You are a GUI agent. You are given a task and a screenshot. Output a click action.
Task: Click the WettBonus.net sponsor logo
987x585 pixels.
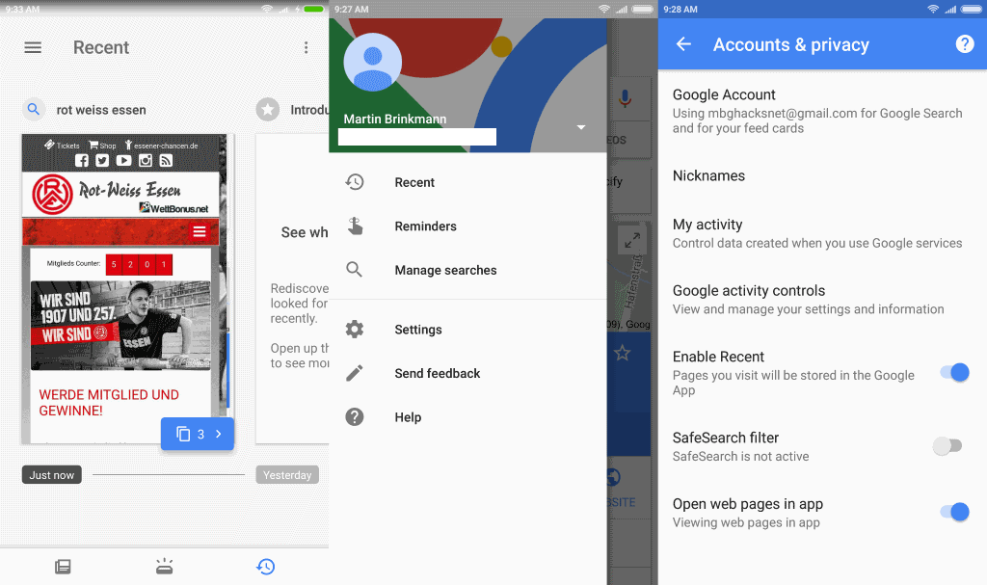[x=173, y=208]
